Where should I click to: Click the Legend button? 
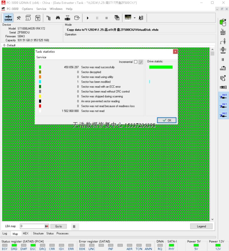tap(201, 226)
